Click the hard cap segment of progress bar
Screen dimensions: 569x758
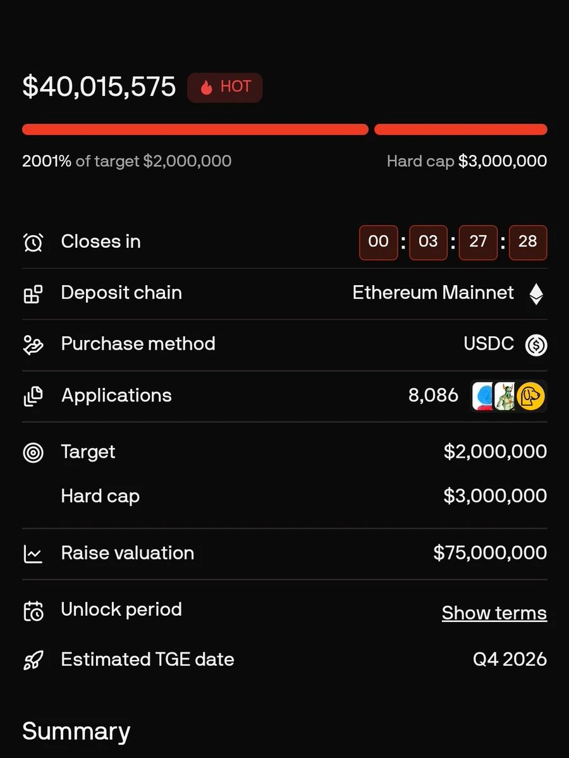click(x=461, y=129)
